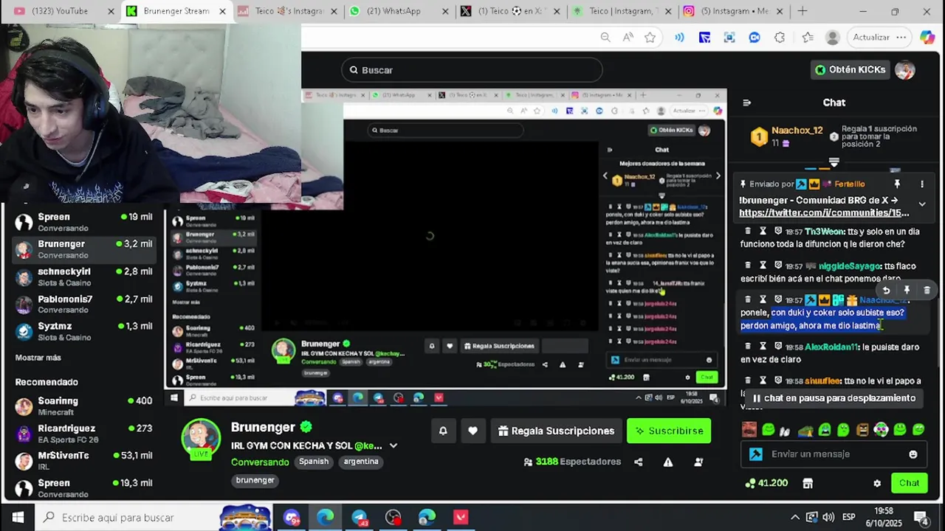Click the Suscribirse button

click(x=669, y=431)
